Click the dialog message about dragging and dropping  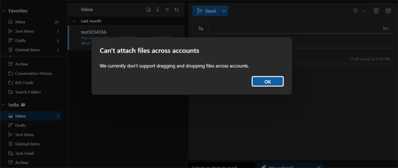pos(174,66)
